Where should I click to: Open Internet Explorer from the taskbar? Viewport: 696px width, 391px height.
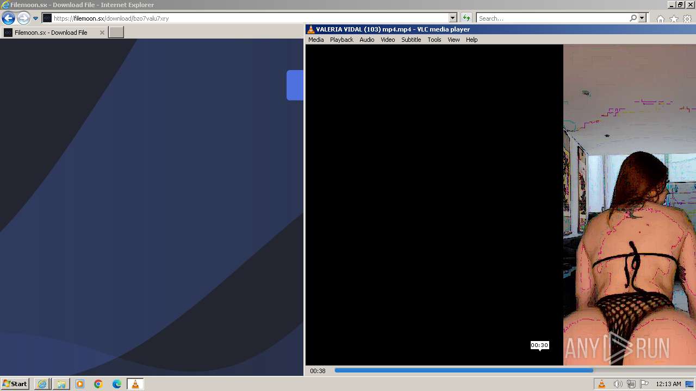(42, 384)
